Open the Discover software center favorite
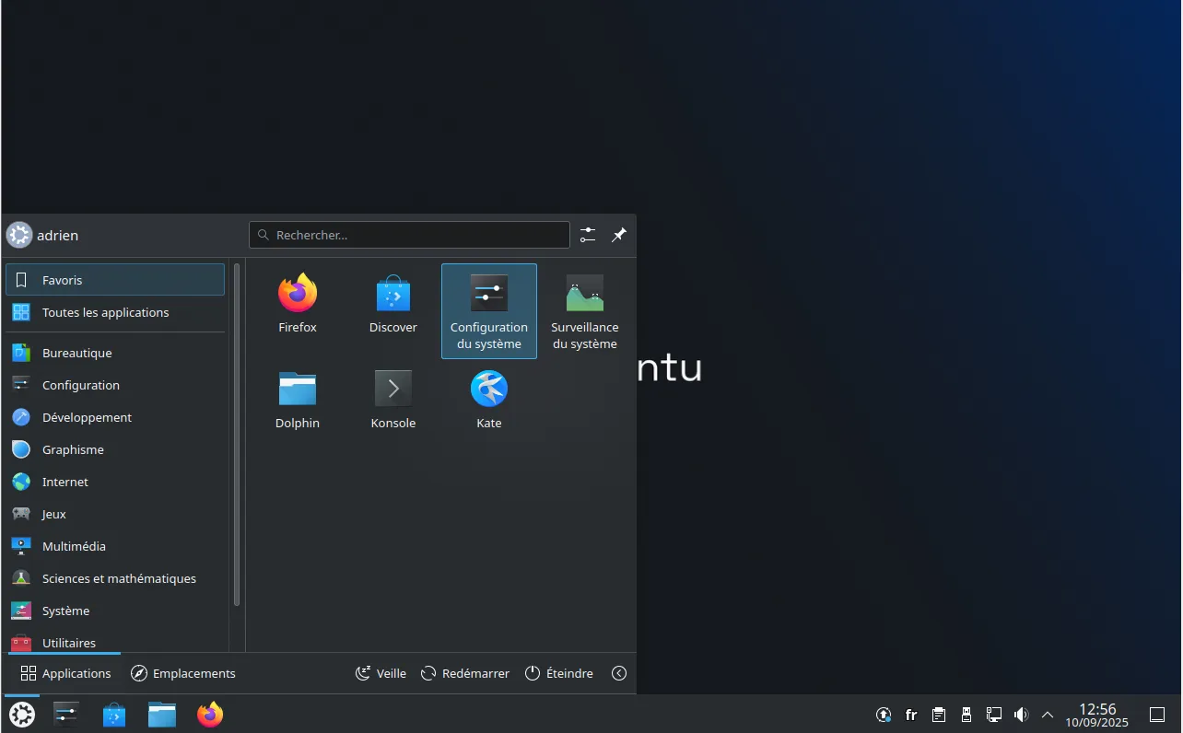This screenshot has height=733, width=1183. click(x=392, y=305)
